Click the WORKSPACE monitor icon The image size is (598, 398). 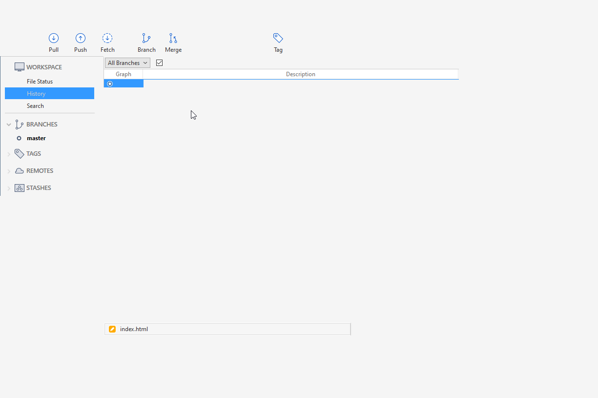[x=20, y=67]
